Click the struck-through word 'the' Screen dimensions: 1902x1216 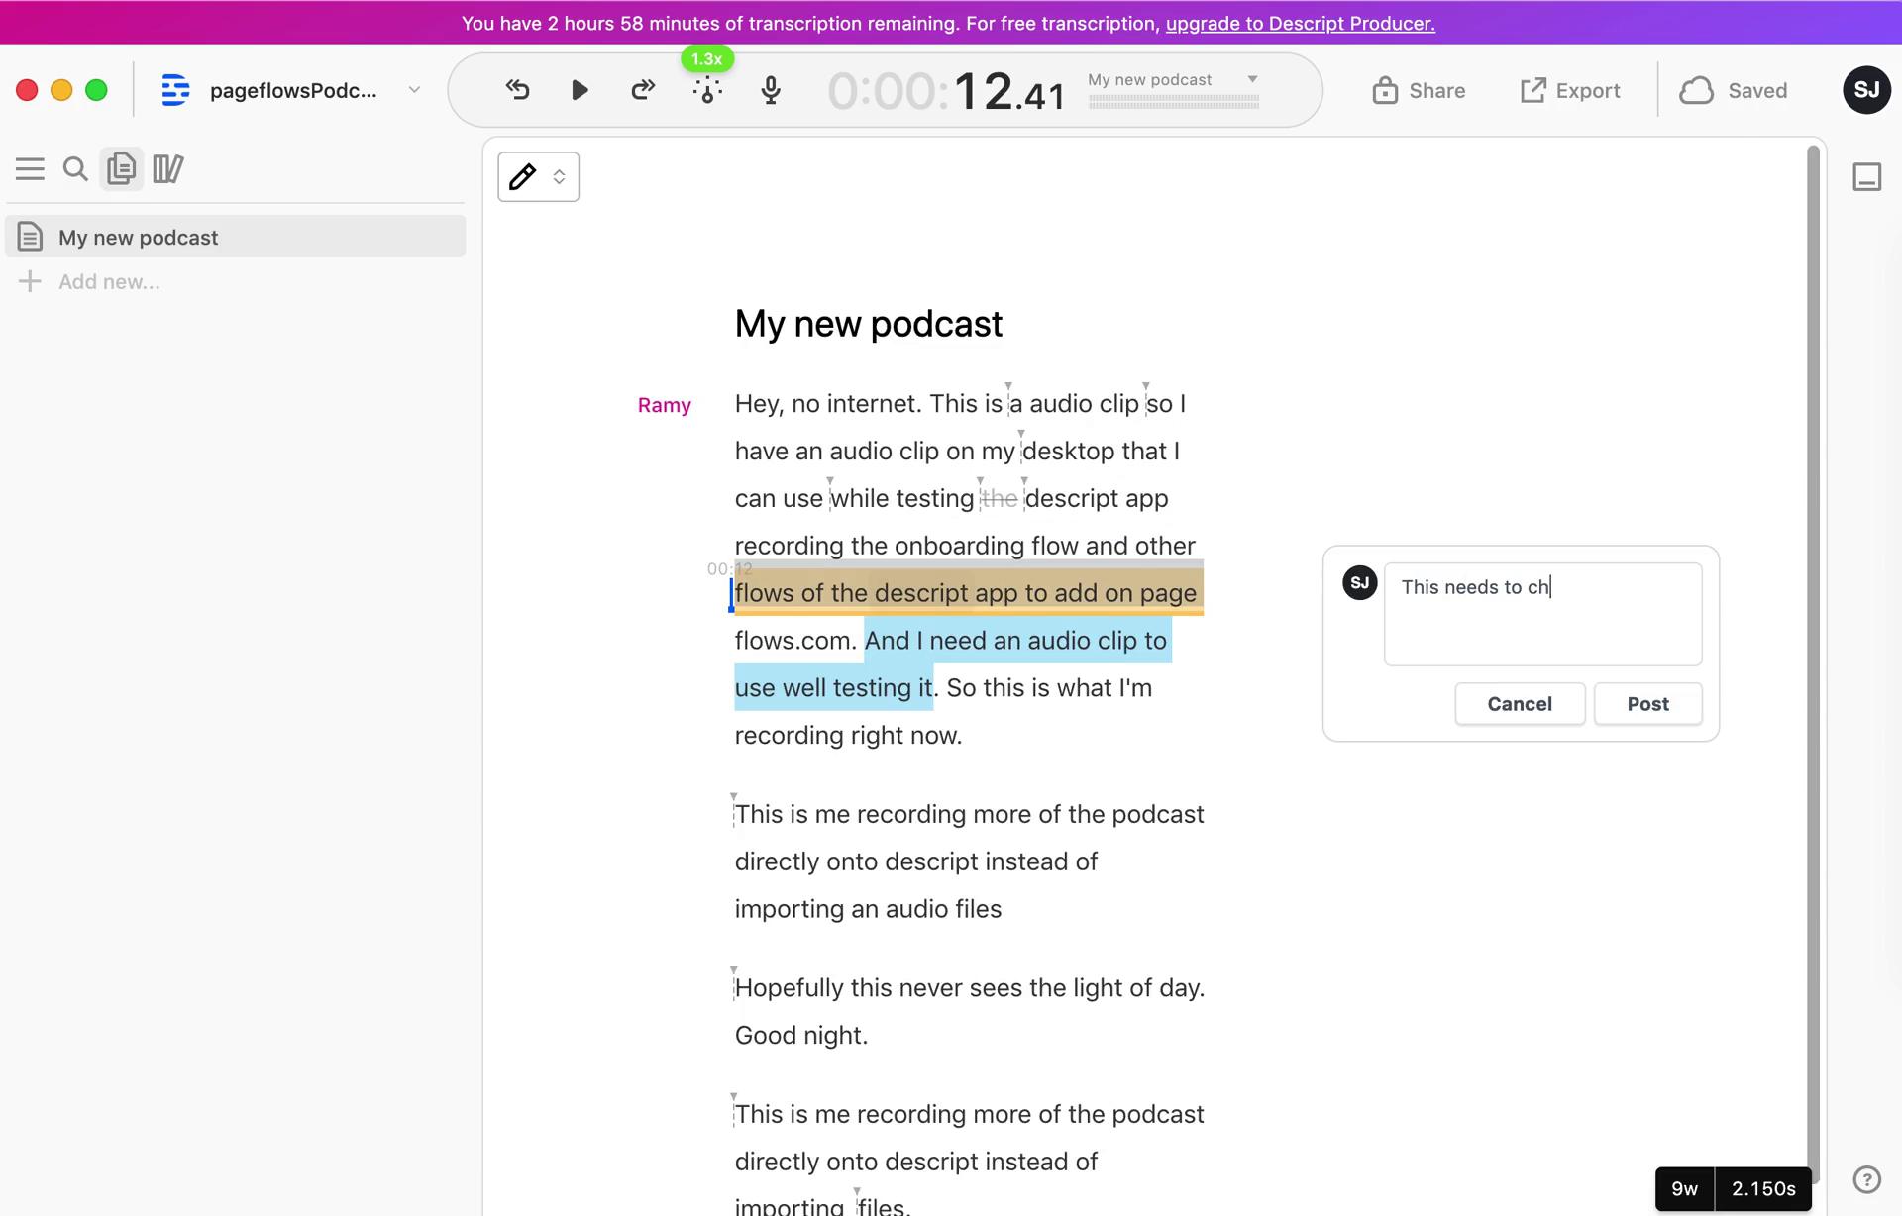click(999, 498)
